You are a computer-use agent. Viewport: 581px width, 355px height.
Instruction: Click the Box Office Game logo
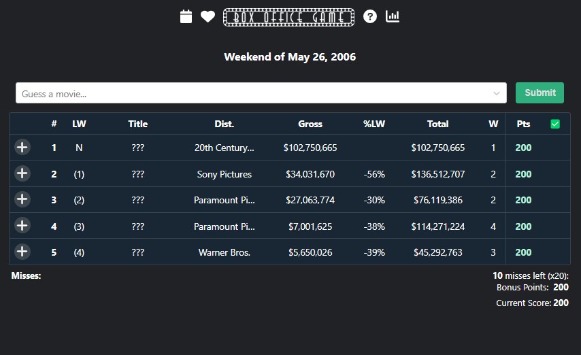288,17
